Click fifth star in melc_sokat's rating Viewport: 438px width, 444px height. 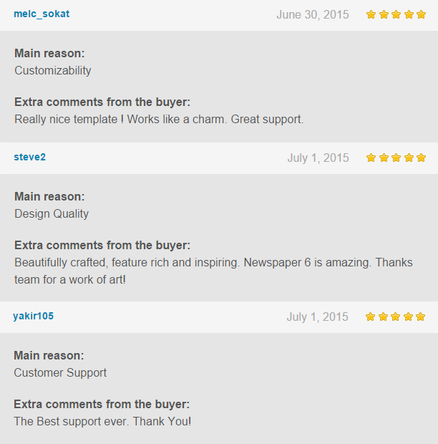coord(421,14)
